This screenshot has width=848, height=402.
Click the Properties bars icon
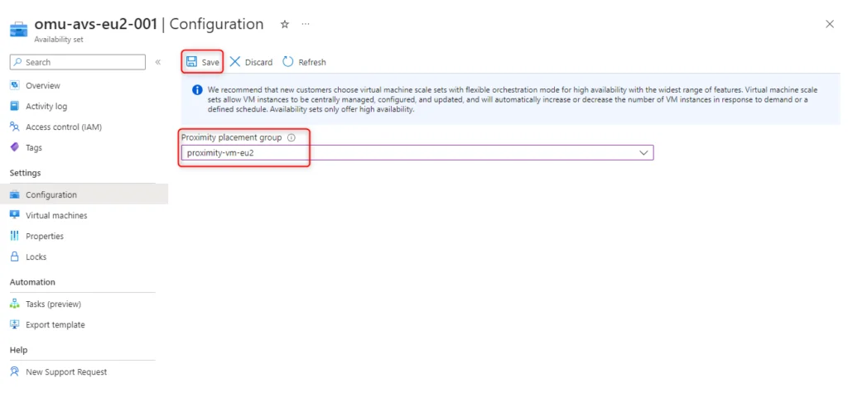15,236
